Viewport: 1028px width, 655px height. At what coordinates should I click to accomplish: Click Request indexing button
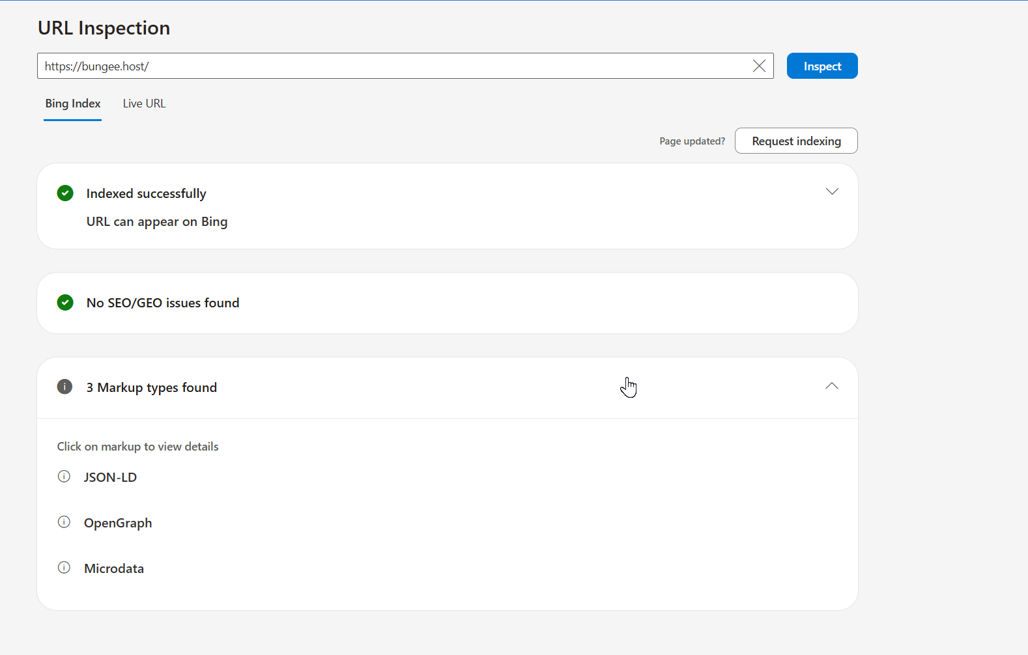pyautogui.click(x=796, y=141)
